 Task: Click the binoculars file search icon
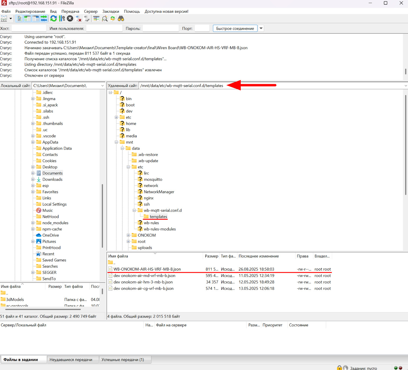121,19
